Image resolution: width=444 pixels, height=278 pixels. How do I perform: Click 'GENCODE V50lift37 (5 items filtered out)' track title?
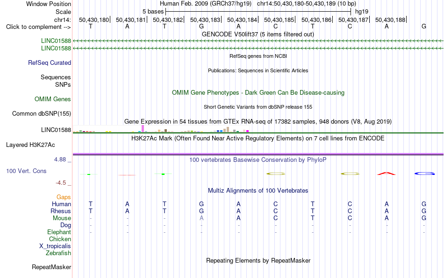point(258,34)
